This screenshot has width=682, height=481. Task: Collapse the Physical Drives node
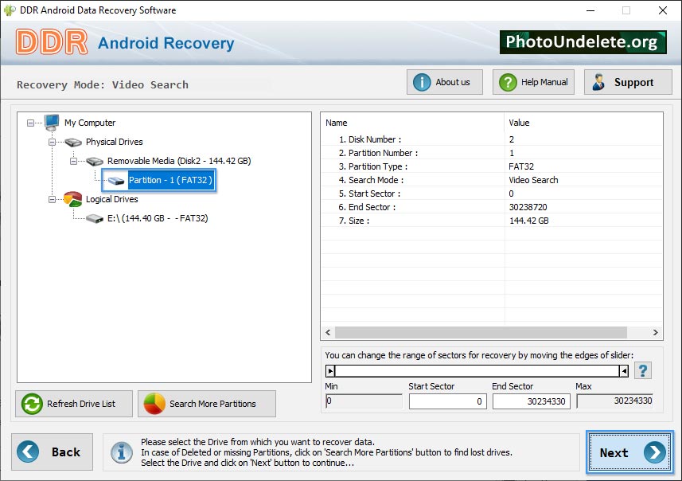click(x=52, y=143)
